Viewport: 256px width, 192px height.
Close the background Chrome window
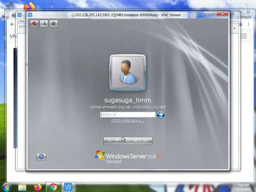tap(248, 12)
